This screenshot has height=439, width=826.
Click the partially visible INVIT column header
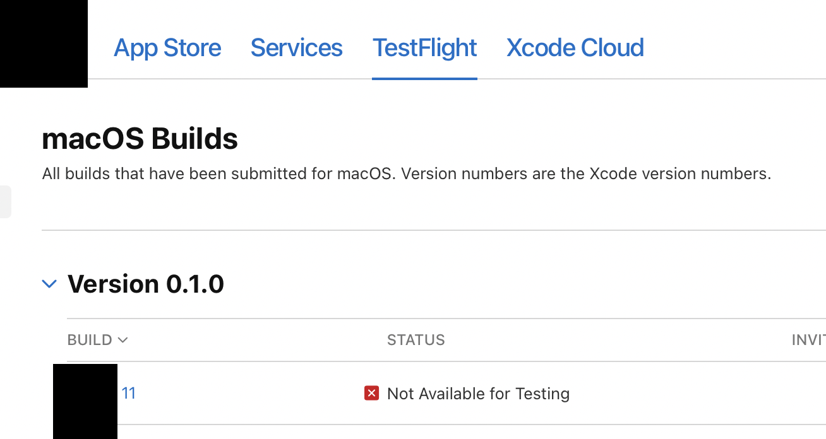(x=808, y=341)
